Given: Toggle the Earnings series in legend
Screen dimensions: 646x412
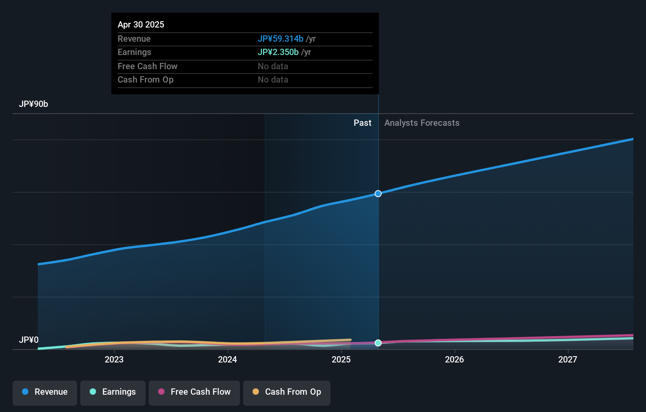Looking at the screenshot, I should pos(113,393).
